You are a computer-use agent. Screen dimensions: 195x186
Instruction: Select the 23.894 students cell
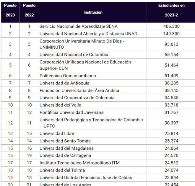pos(171,177)
